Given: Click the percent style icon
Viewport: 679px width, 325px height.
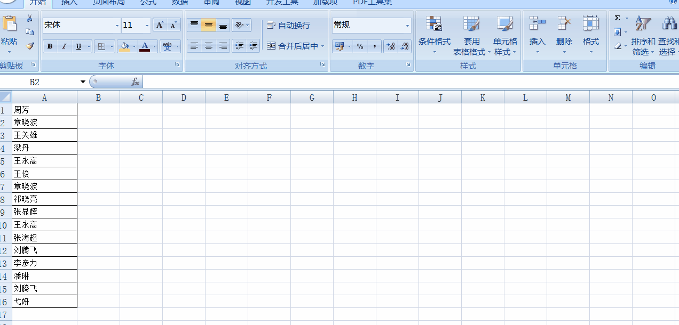Looking at the screenshot, I should [x=360, y=47].
